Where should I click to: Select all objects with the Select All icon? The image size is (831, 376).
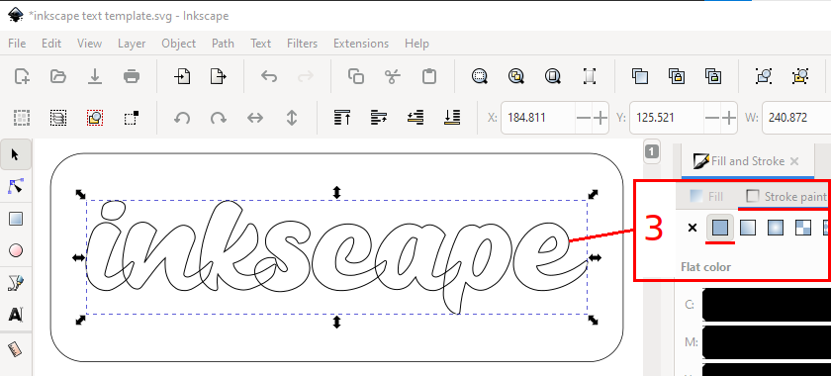click(22, 117)
